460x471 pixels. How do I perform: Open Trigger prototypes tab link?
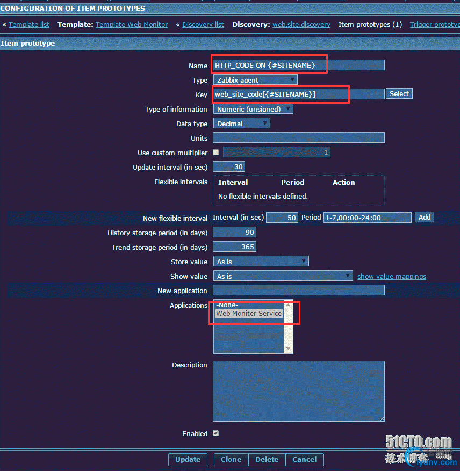pyautogui.click(x=435, y=25)
